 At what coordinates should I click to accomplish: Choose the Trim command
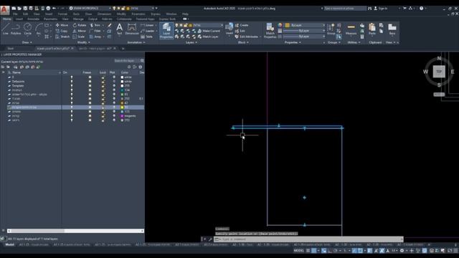coord(95,25)
